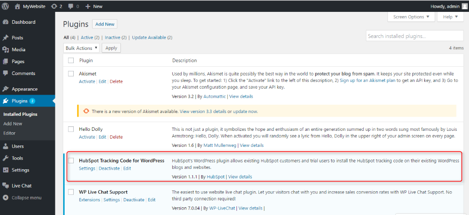Open Add New in Plugins submenu
Screen dimensions: 469x215
pyautogui.click(x=13, y=124)
